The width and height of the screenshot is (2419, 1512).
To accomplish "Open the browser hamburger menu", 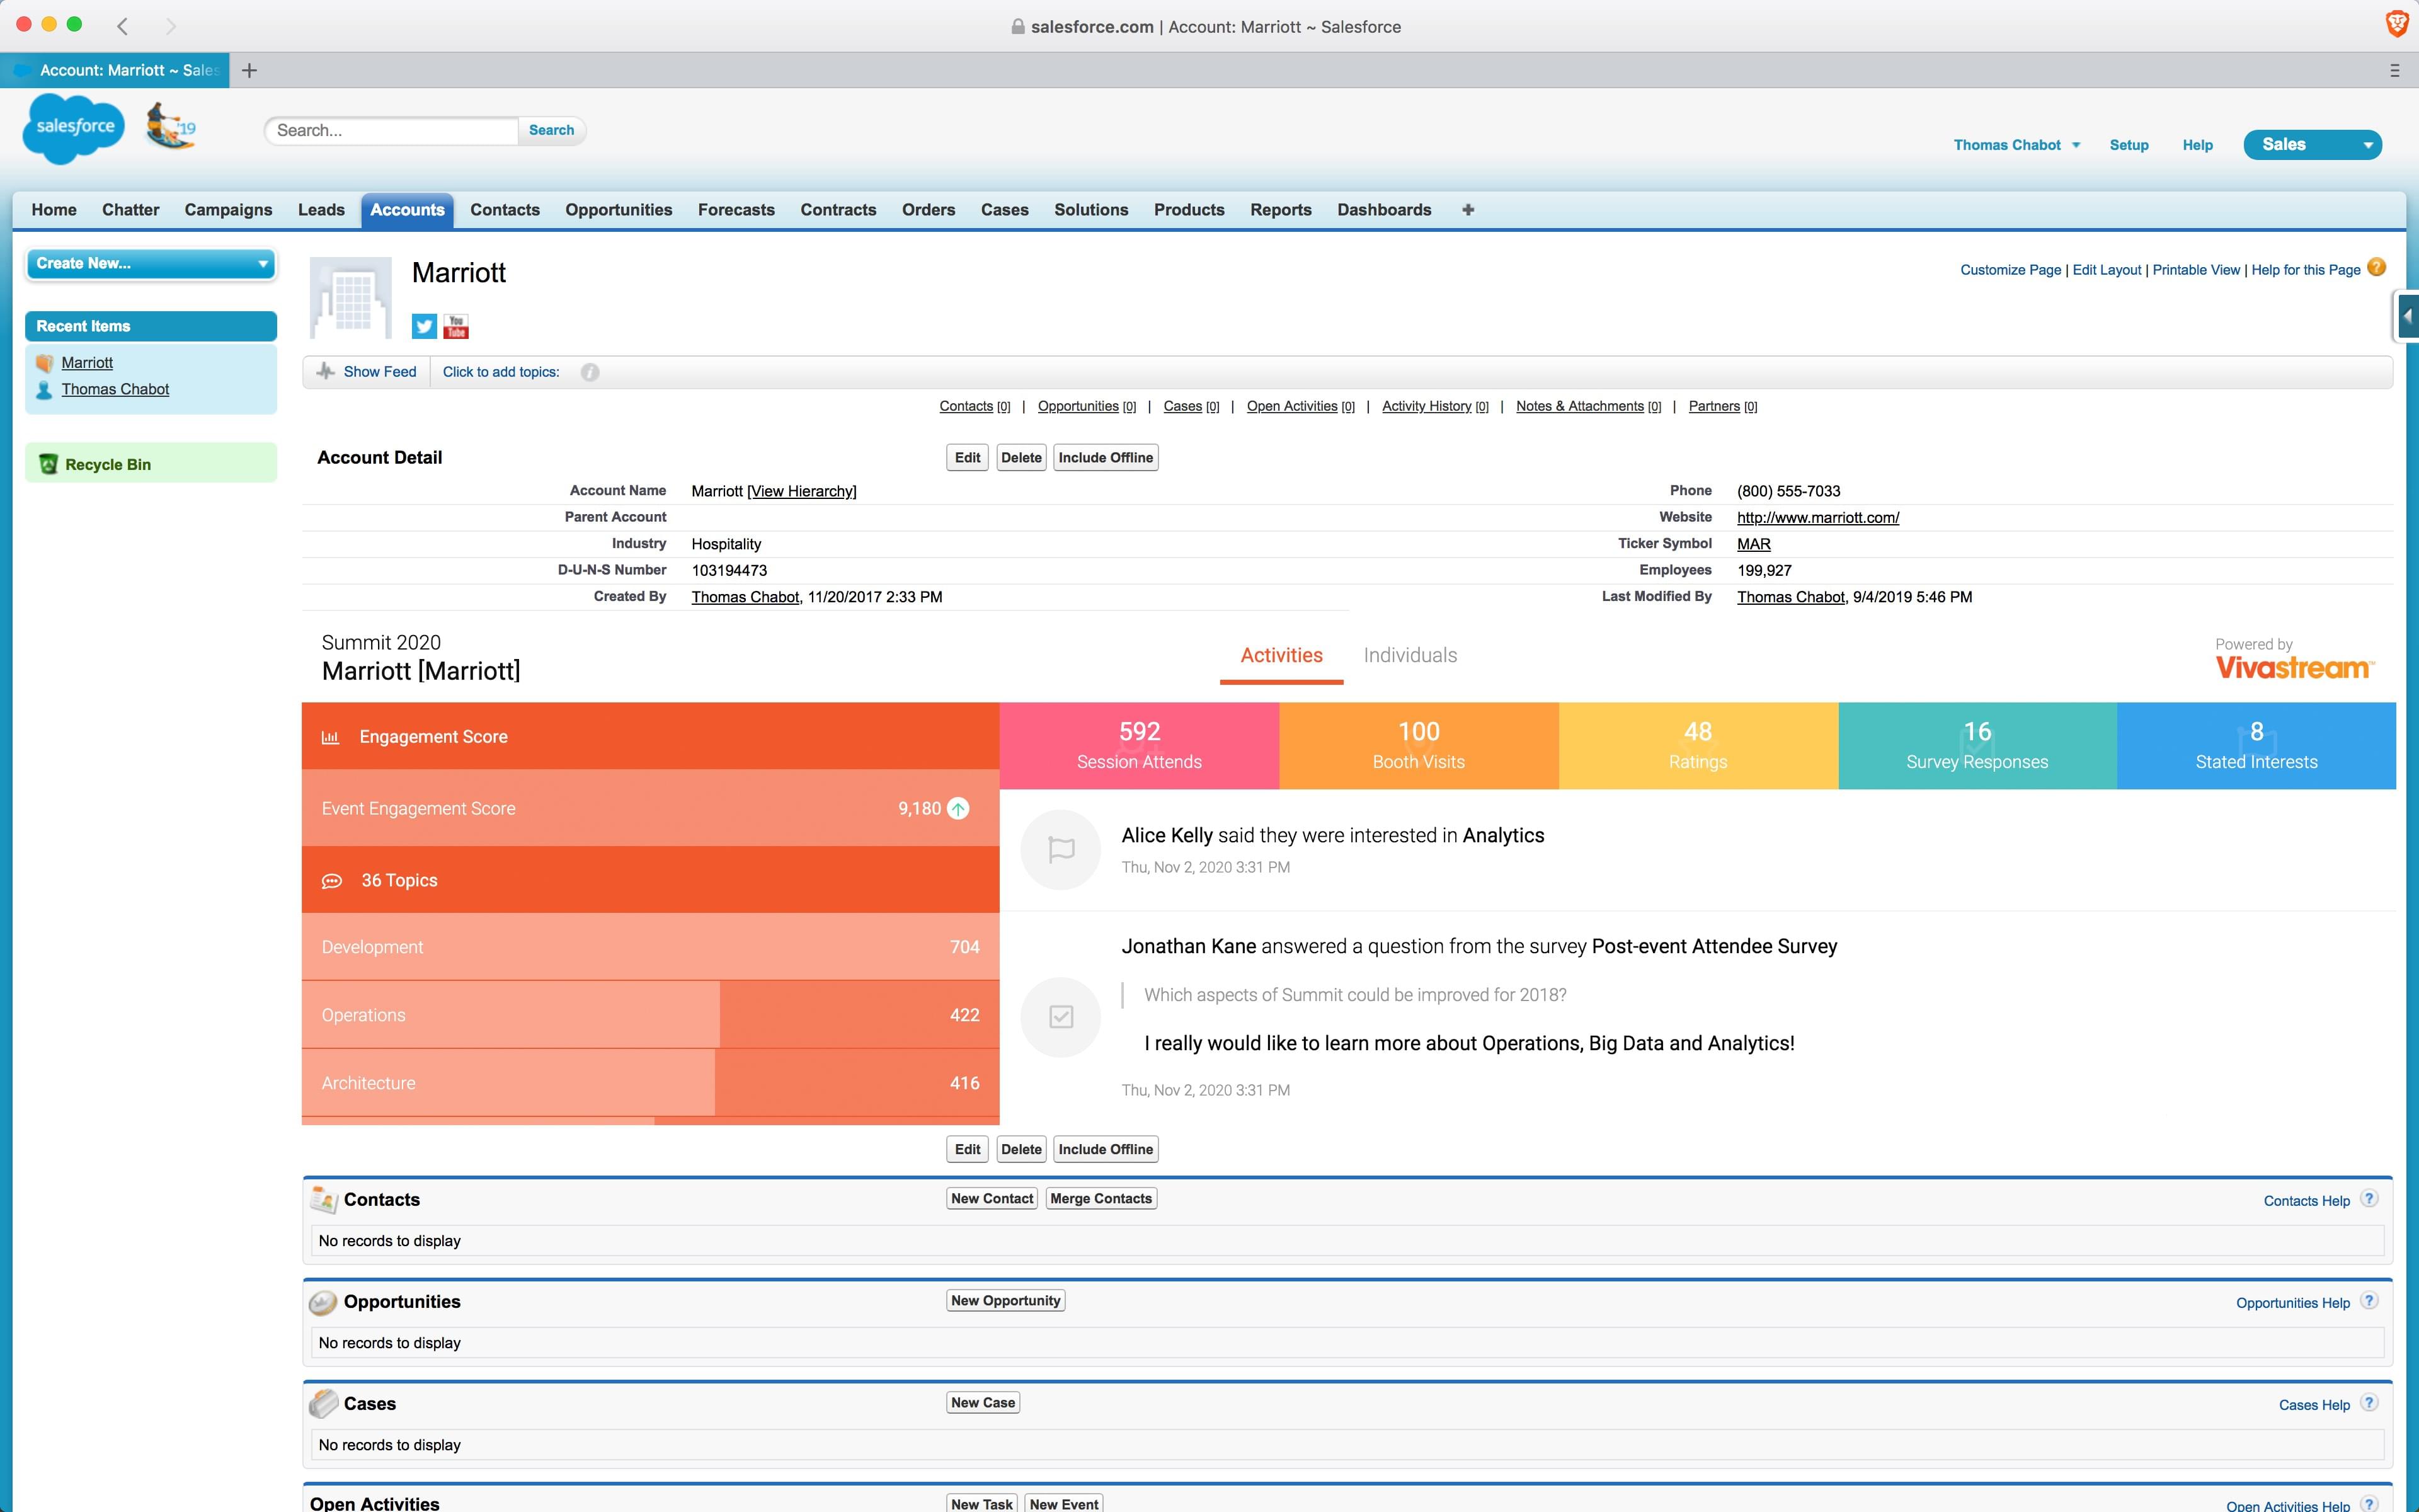I will 2394,70.
